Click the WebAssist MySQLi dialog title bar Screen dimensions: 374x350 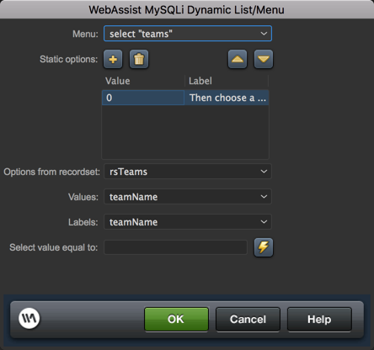point(187,9)
